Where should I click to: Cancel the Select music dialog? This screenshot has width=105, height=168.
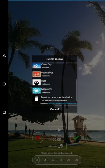pos(55,109)
